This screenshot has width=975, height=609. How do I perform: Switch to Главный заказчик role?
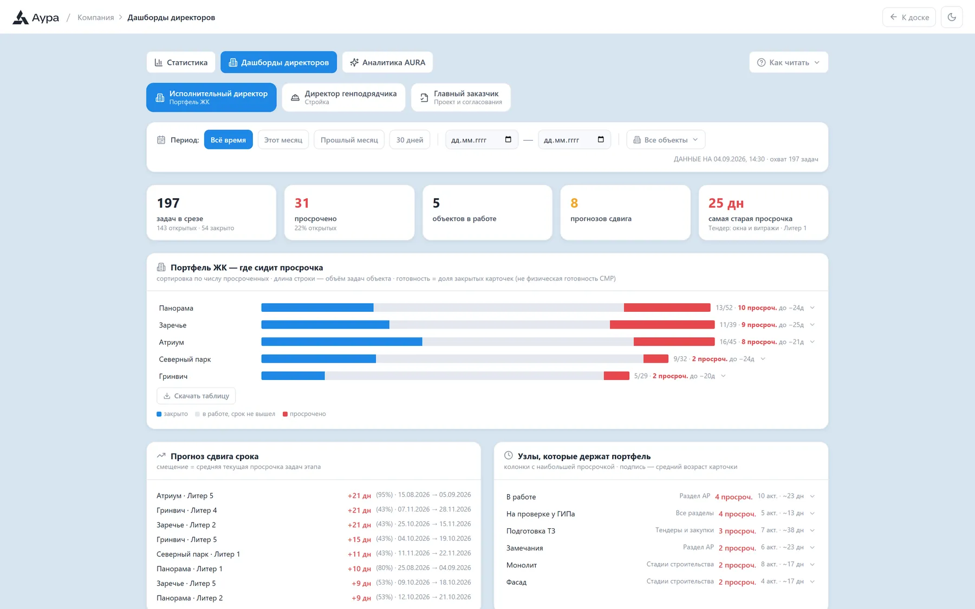[461, 97]
